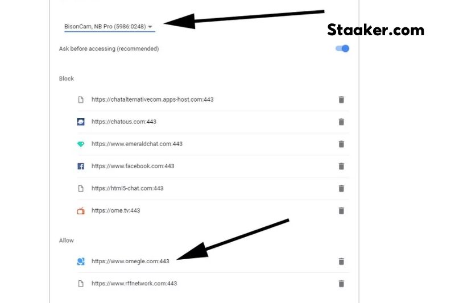The width and height of the screenshot is (455, 303).
Task: Delete omegle.com from the Allow list
Action: tap(341, 262)
